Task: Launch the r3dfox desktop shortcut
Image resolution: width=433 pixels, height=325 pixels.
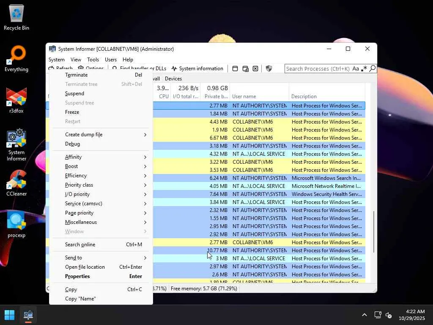Action: click(16, 100)
